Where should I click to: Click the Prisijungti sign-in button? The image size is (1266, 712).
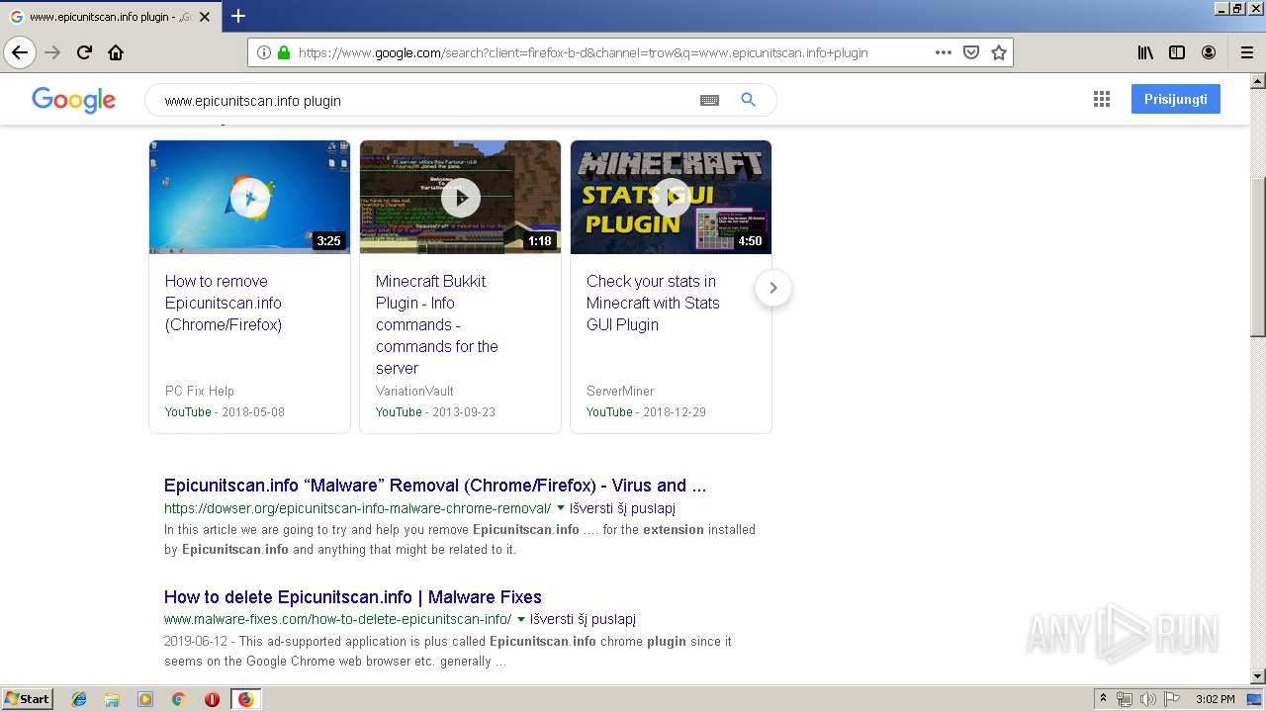1176,99
